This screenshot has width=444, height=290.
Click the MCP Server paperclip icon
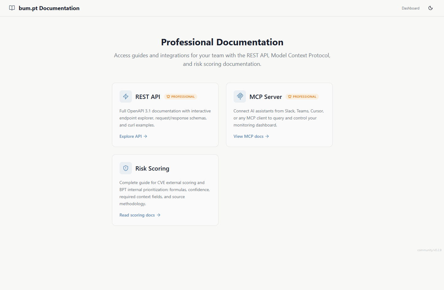coord(240,96)
